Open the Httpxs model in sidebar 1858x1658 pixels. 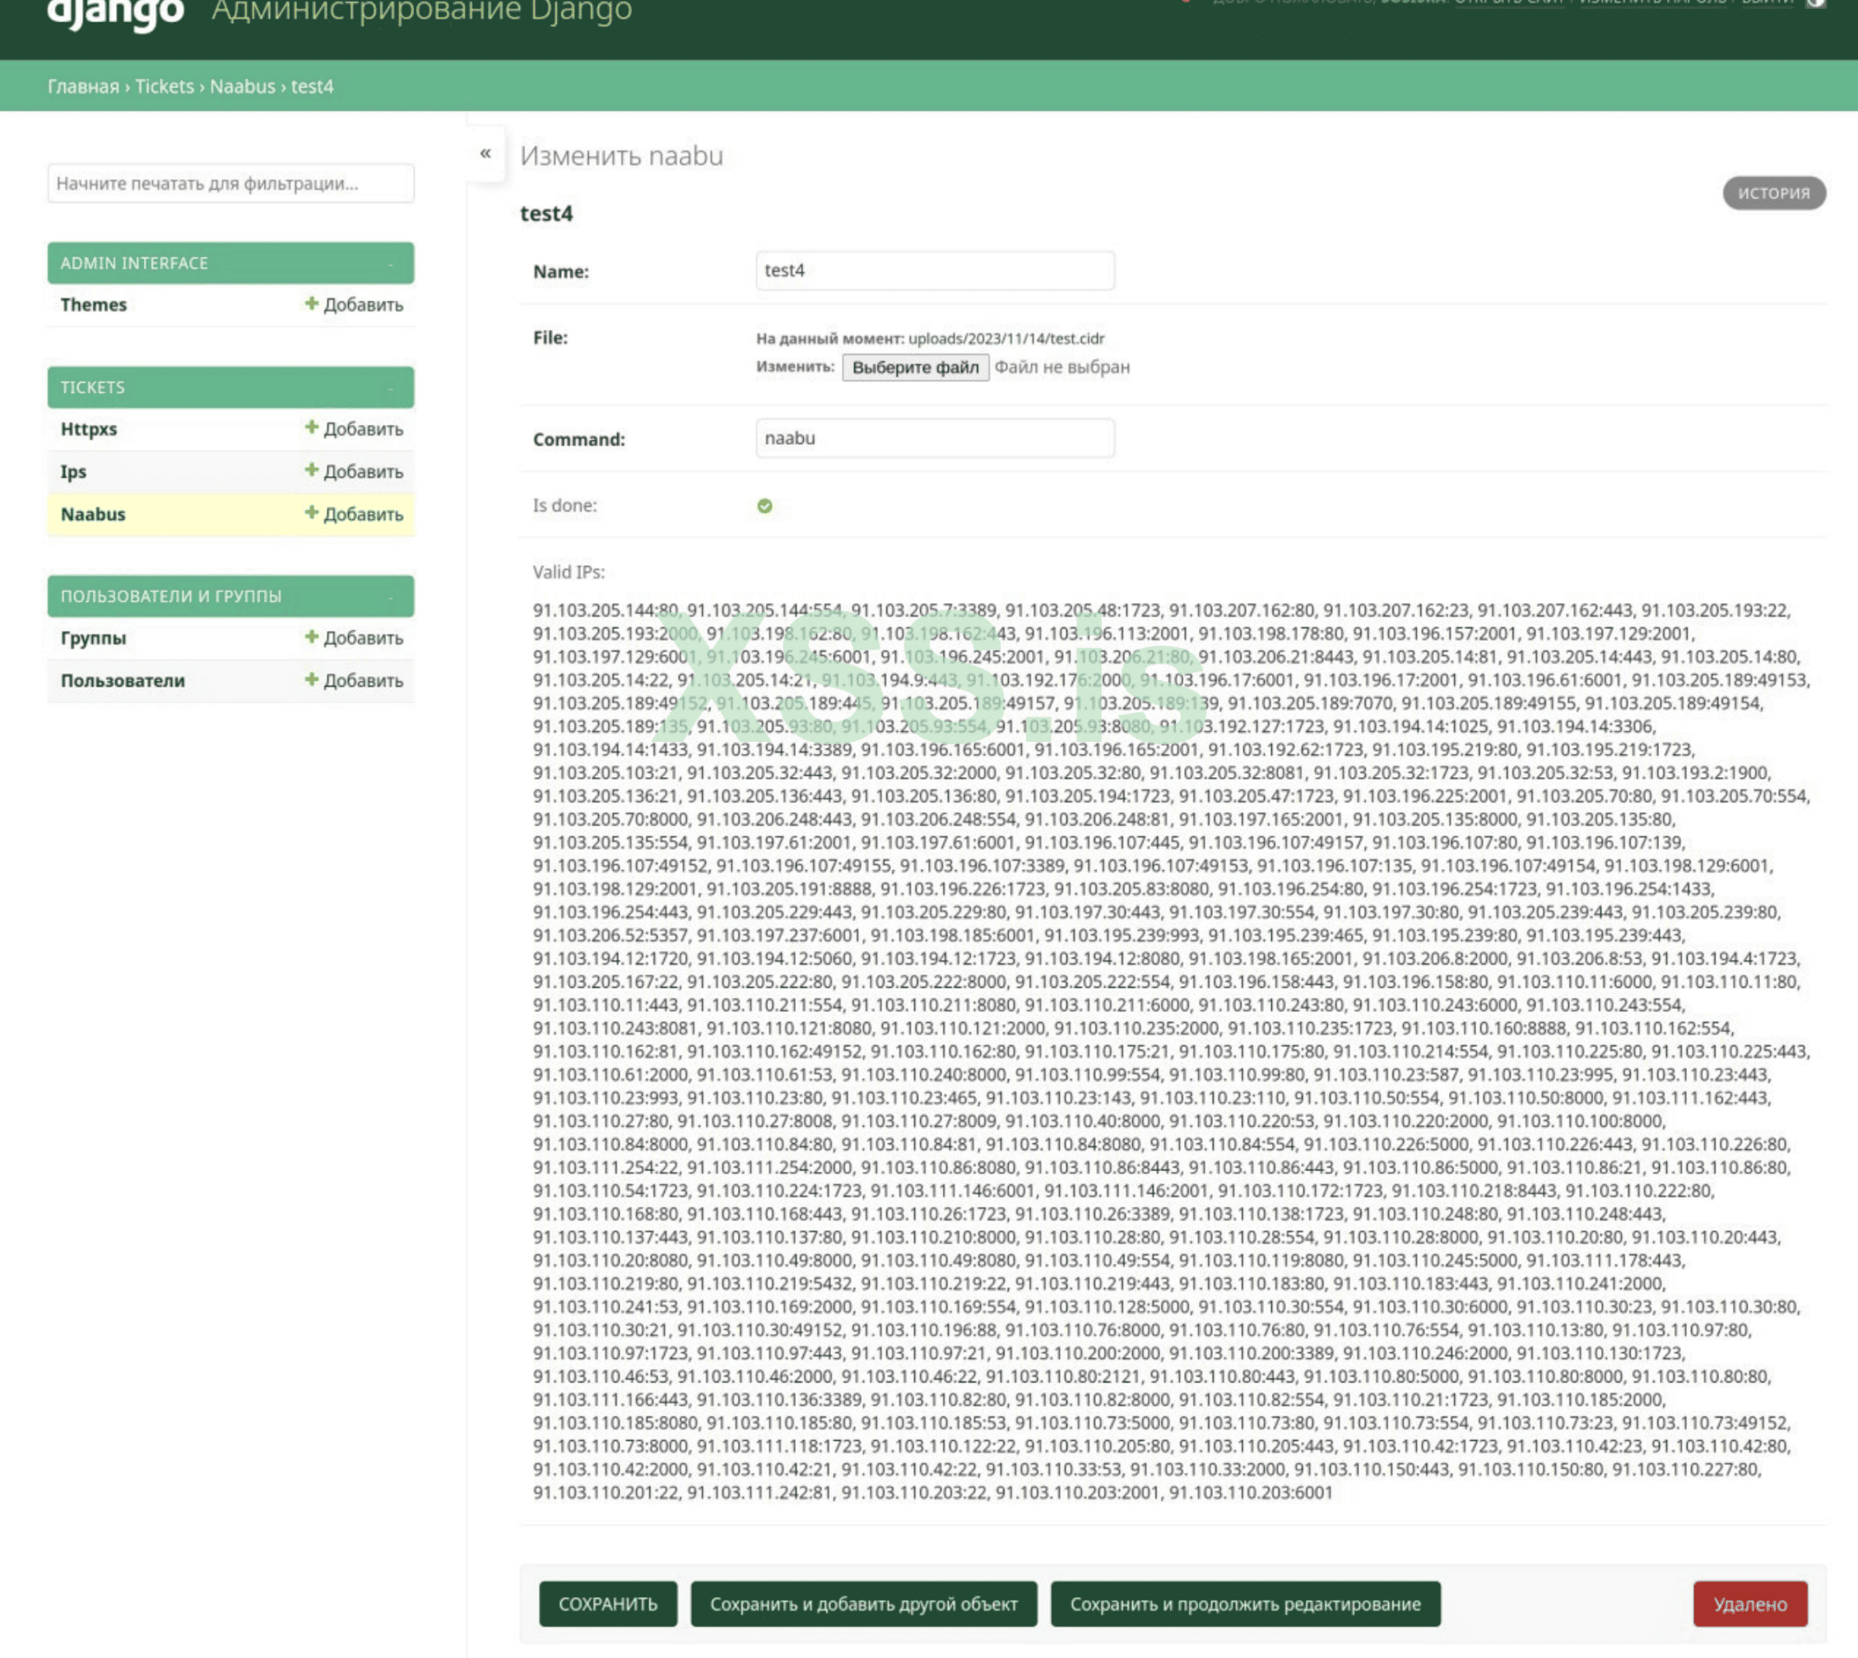point(90,429)
